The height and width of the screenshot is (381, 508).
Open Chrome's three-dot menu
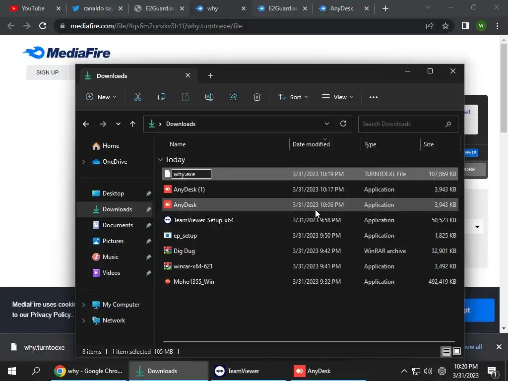[497, 26]
